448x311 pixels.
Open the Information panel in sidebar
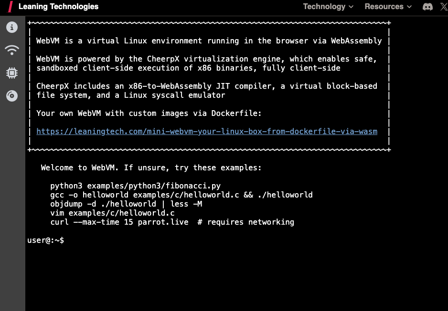tap(12, 27)
